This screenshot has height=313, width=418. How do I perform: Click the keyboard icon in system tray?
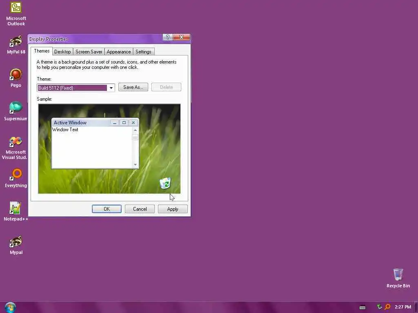click(362, 307)
